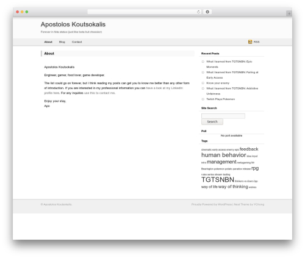Click 'Proudly Powered by WordPress' footer link
This screenshot has height=258, width=305.
(x=212, y=204)
